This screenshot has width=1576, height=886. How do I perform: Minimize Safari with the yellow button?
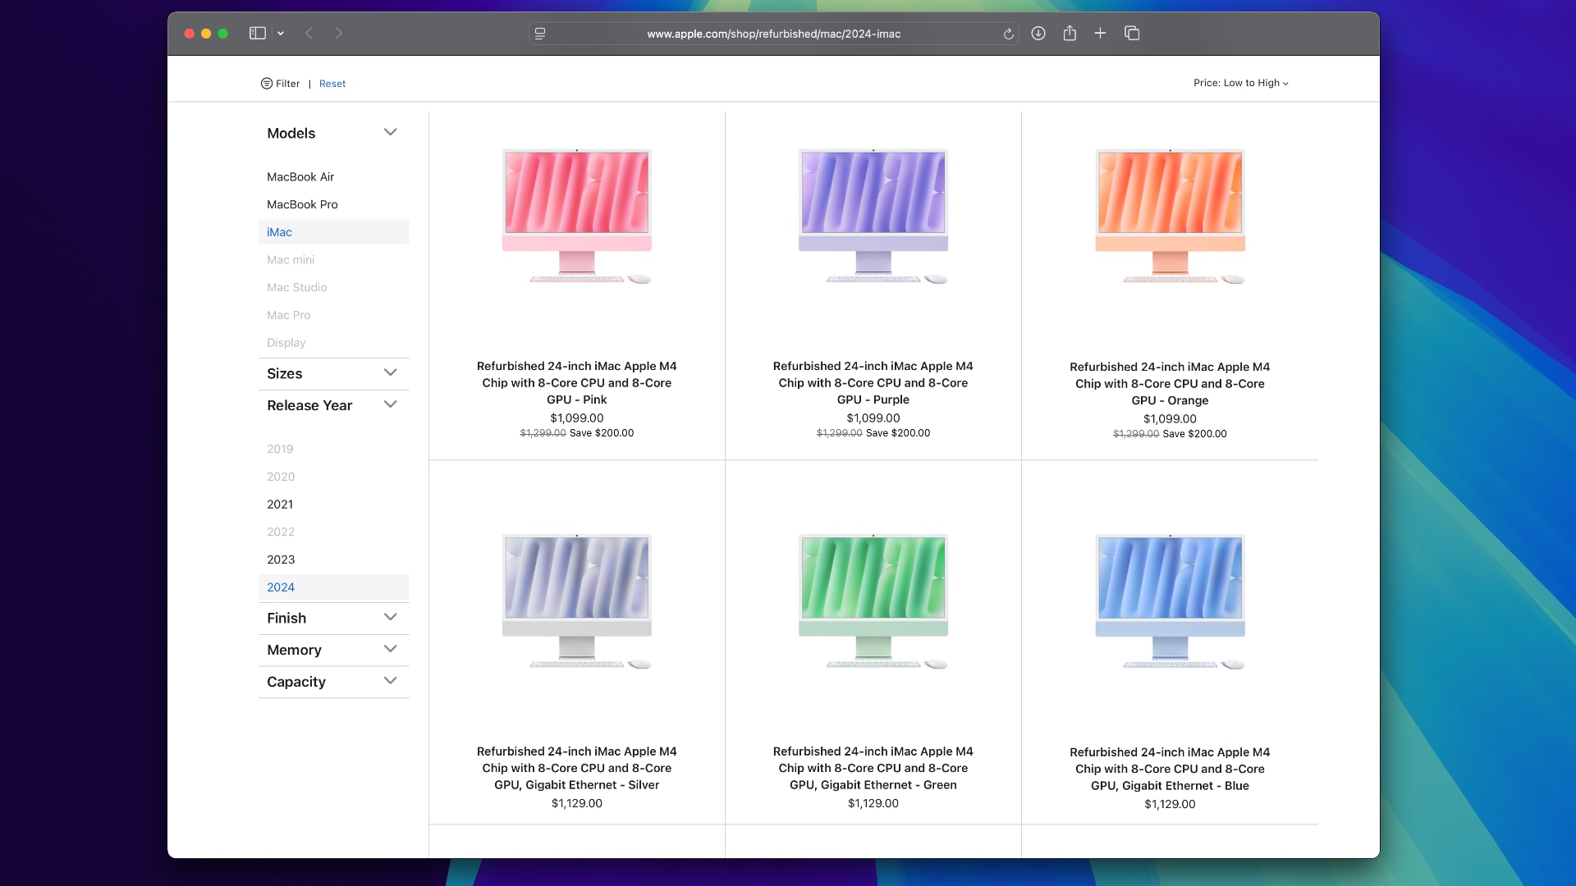[206, 34]
